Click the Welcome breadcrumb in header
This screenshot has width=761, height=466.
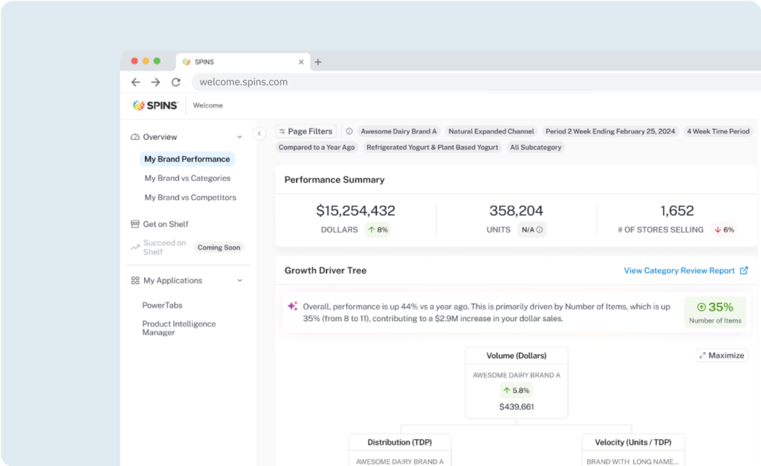(x=208, y=106)
